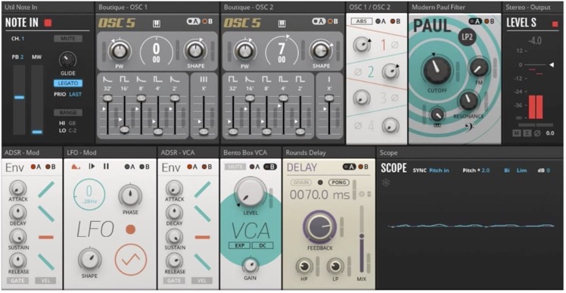Toggle LEGATO mode in Note In
Viewport: 566px width, 293px height.
(68, 83)
